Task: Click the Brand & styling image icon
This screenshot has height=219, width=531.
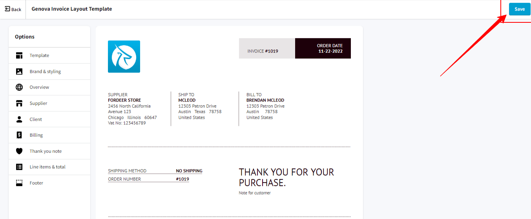Action: (19, 71)
